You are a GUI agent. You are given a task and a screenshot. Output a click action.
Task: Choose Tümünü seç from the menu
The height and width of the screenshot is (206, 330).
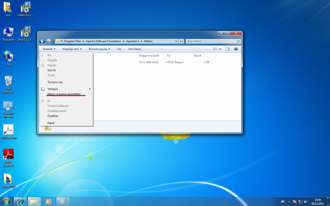55,82
